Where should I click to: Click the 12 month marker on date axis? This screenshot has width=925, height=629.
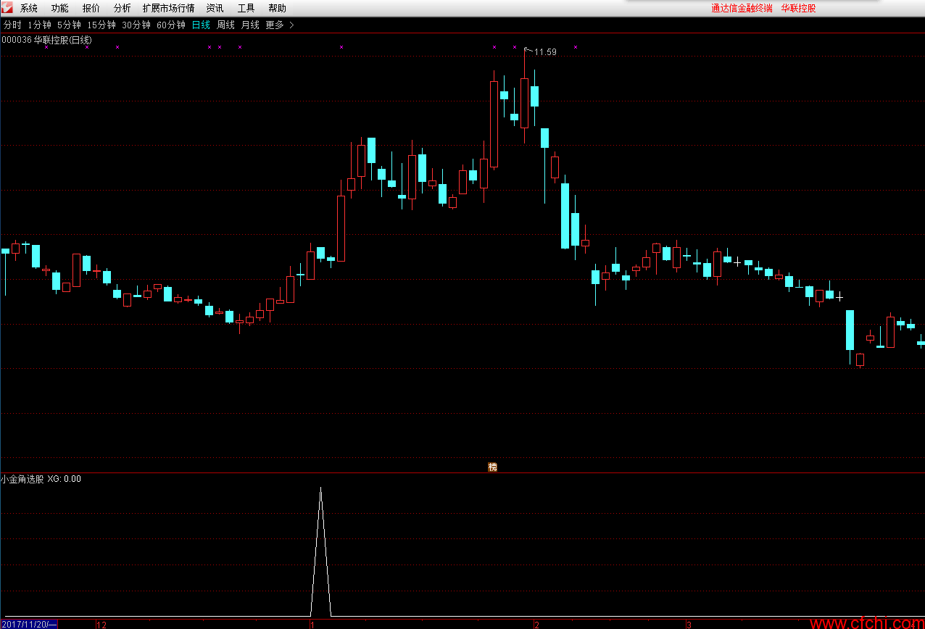[101, 624]
